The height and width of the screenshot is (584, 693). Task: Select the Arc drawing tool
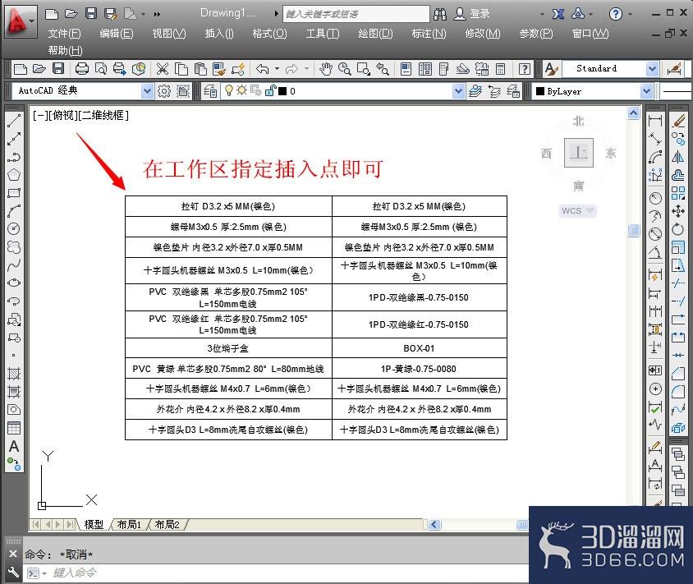[x=14, y=211]
